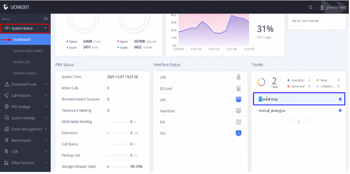Viewport: 350px width, 174px height.
Task: Click the RemoteConnect Sessions row label
Action: click(81, 99)
